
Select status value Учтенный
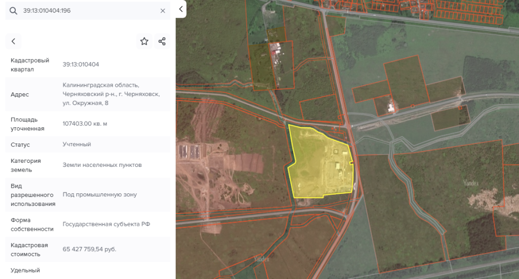pyautogui.click(x=77, y=145)
